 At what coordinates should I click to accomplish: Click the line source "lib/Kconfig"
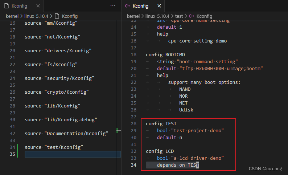pyautogui.click(x=53, y=106)
